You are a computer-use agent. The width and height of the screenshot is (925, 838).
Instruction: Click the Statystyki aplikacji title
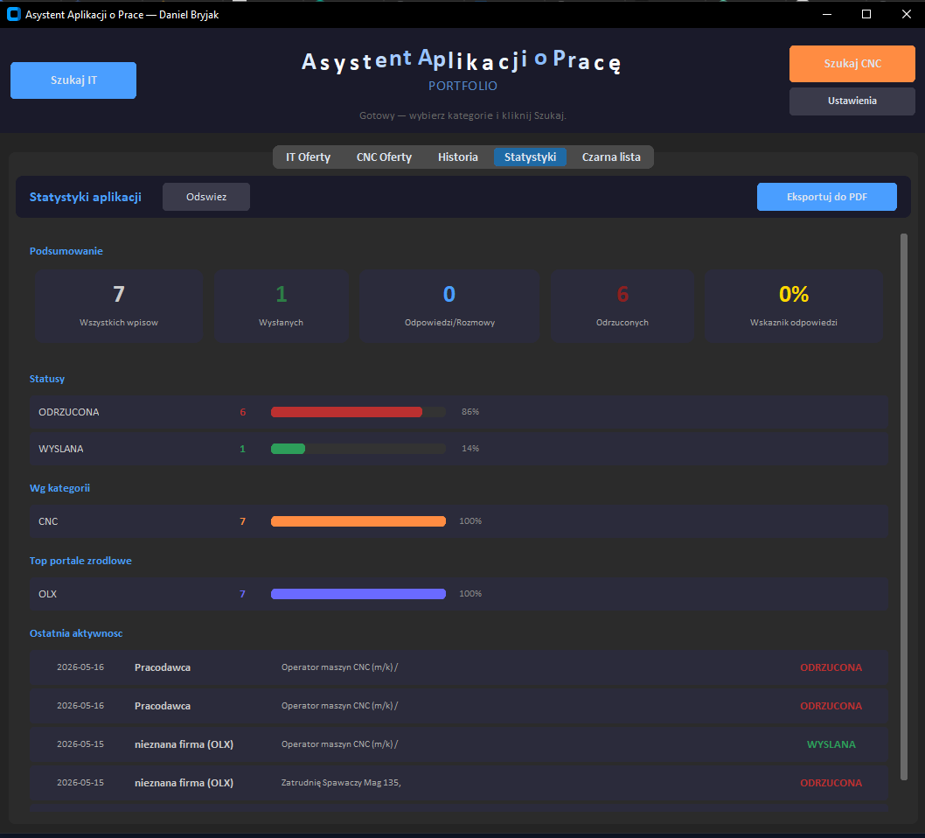[x=86, y=197]
